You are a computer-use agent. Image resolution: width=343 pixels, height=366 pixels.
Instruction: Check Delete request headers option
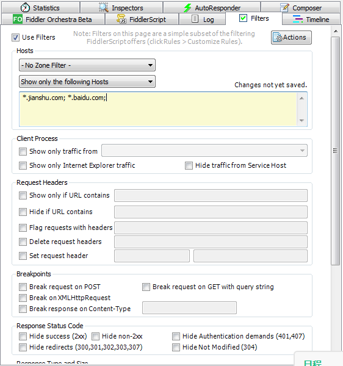pos(23,242)
